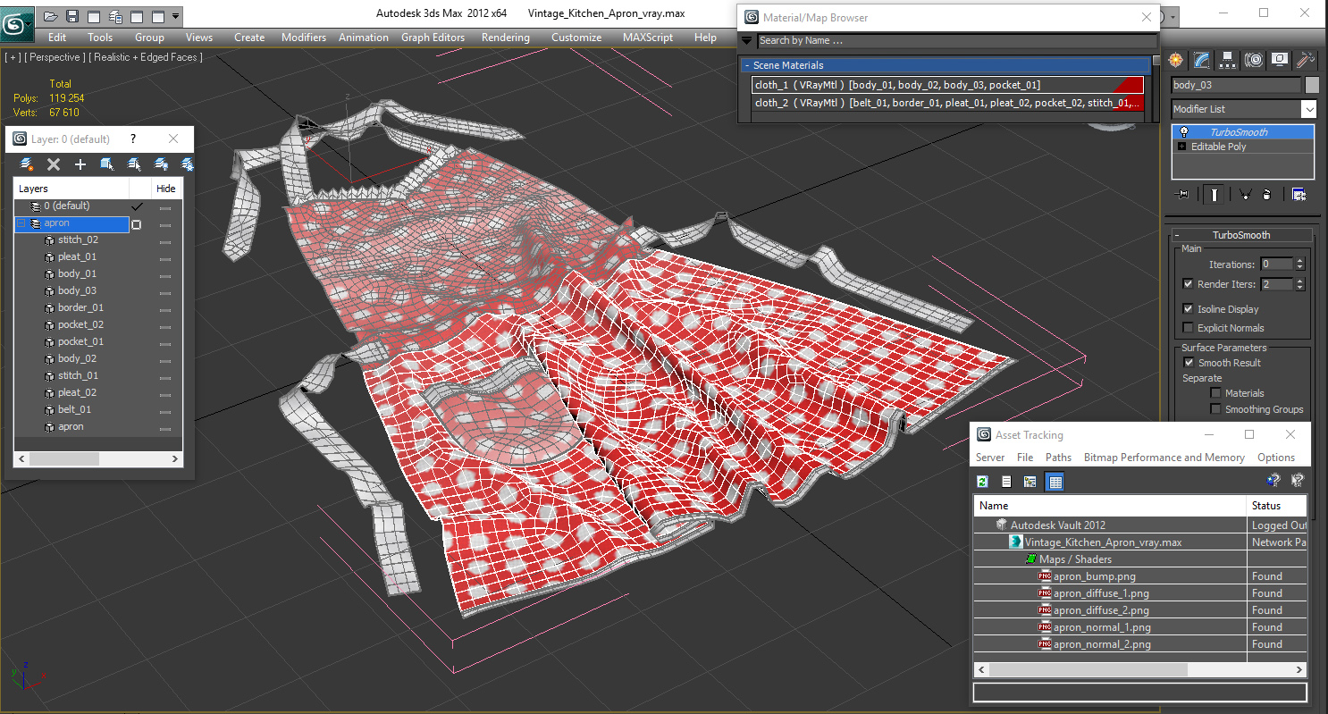This screenshot has width=1328, height=714.
Task: Open the MAXScript menu
Action: pyautogui.click(x=648, y=38)
